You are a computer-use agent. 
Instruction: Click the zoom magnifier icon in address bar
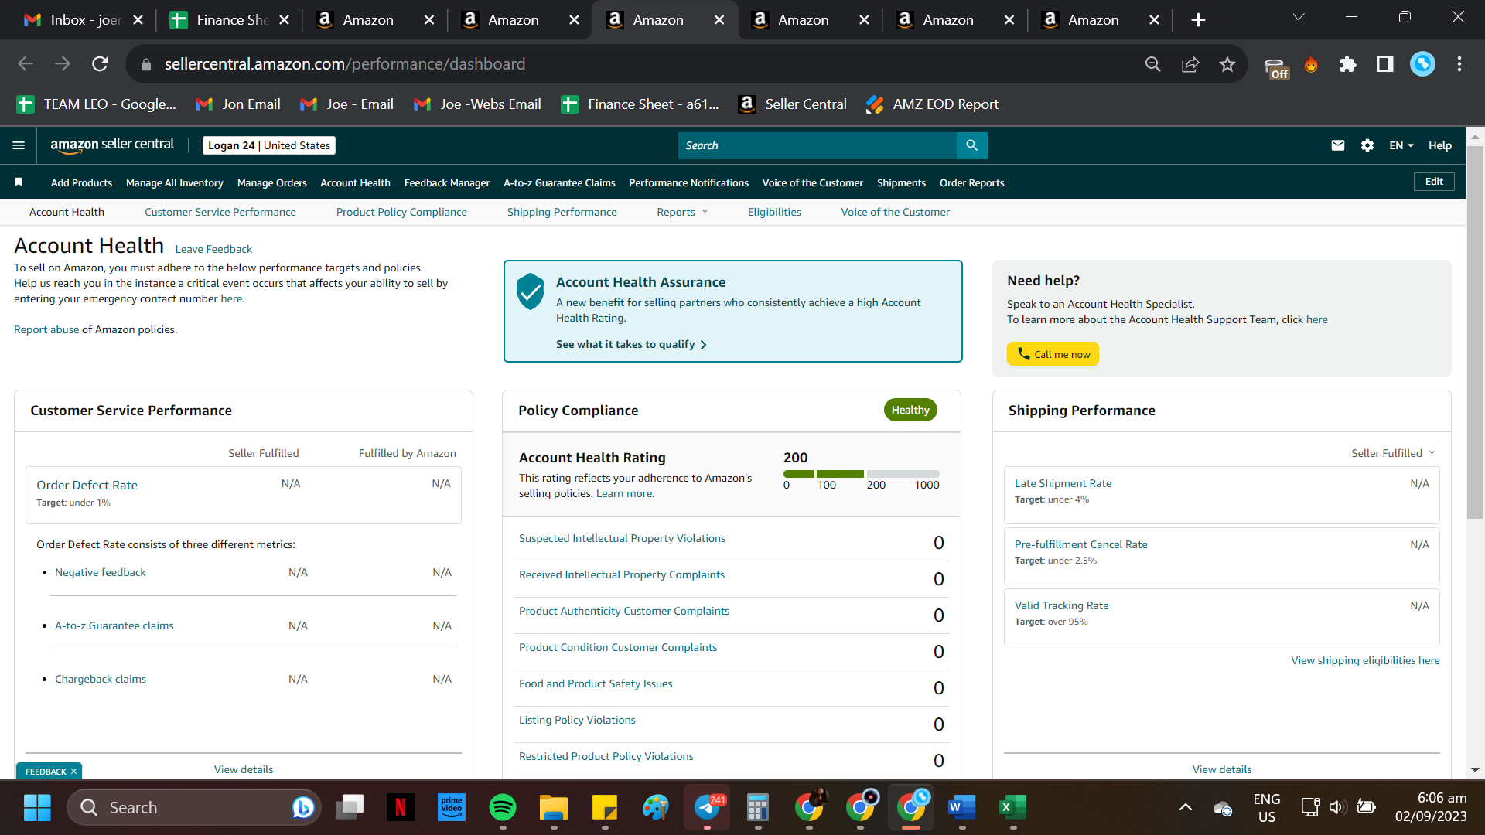[x=1153, y=64]
